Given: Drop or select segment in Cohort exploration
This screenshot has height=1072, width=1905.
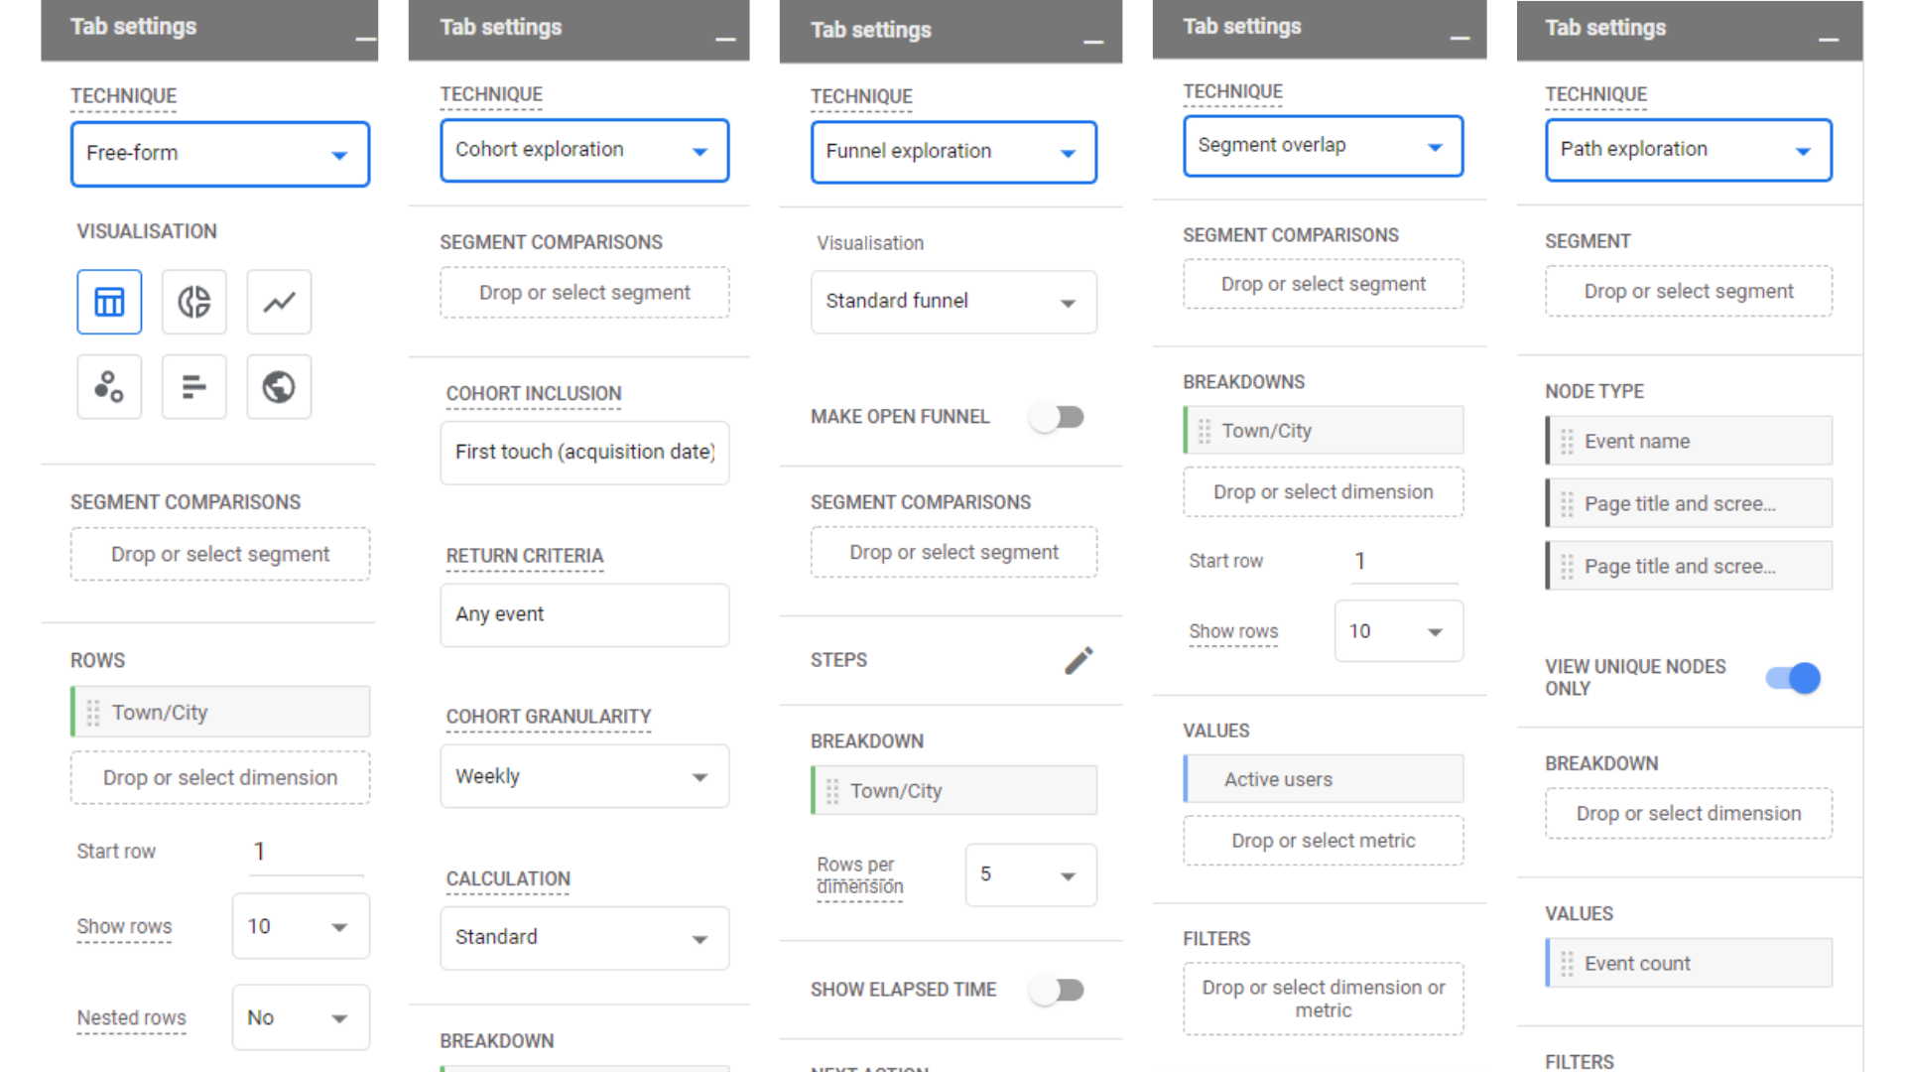Looking at the screenshot, I should (584, 292).
